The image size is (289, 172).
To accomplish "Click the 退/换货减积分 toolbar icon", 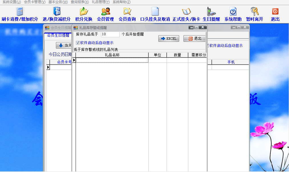I will (x=56, y=12).
